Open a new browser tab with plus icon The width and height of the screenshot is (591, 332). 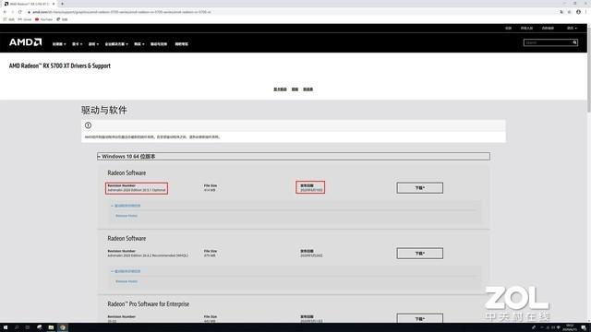(62, 4)
